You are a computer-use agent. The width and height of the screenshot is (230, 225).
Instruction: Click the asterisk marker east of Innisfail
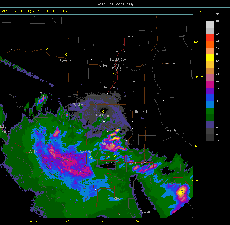pos(134,81)
